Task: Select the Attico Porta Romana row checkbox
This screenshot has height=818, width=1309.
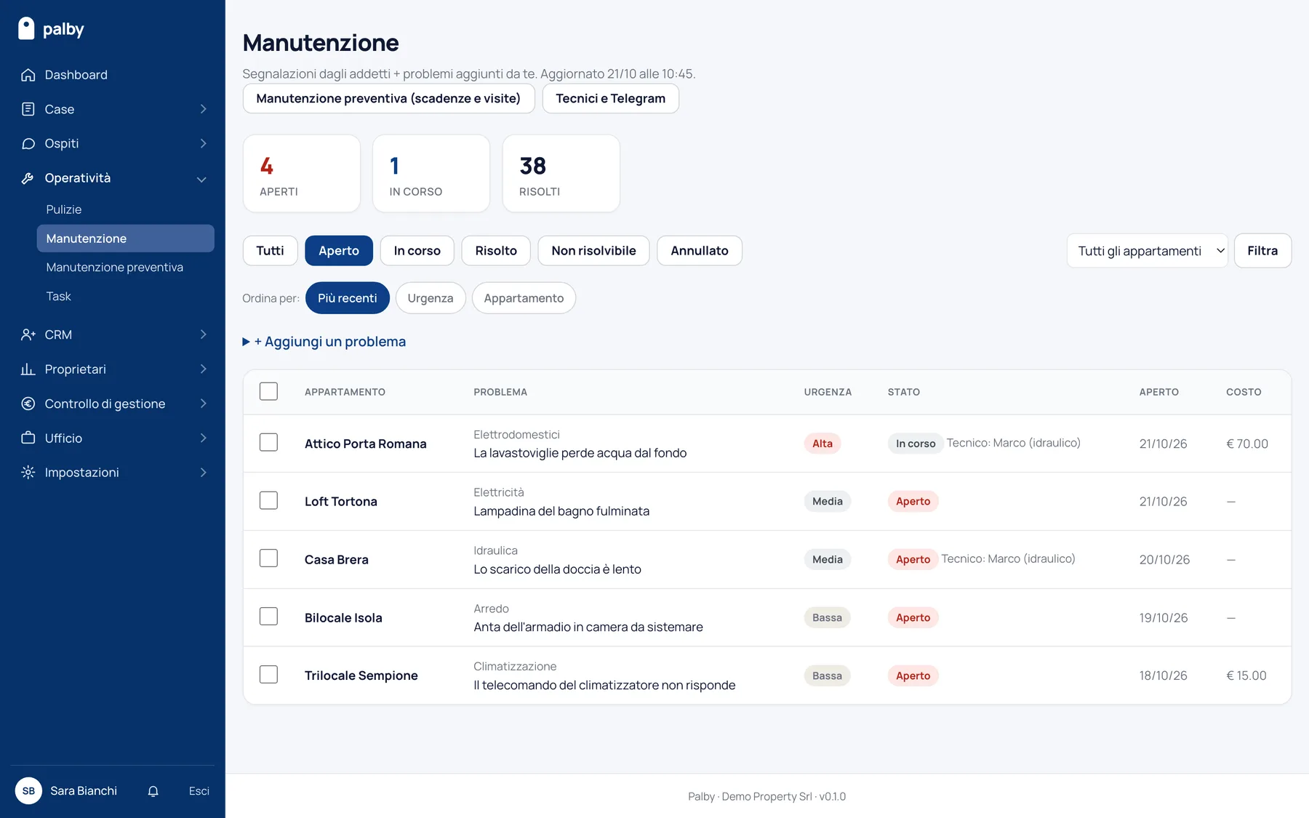Action: 268,442
